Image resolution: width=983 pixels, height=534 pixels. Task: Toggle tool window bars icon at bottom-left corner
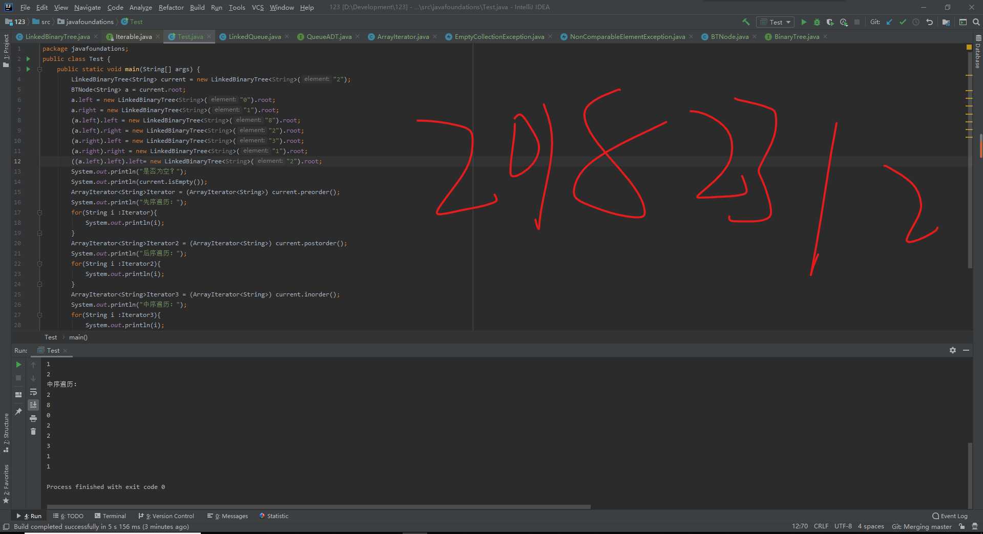(6, 526)
